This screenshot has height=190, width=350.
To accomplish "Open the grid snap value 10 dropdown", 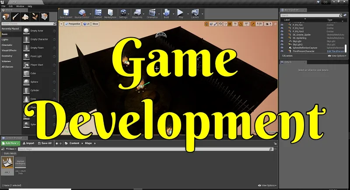I will pos(235,24).
